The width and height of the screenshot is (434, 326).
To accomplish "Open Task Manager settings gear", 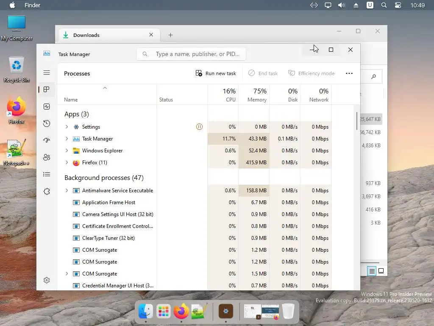I will pyautogui.click(x=47, y=280).
